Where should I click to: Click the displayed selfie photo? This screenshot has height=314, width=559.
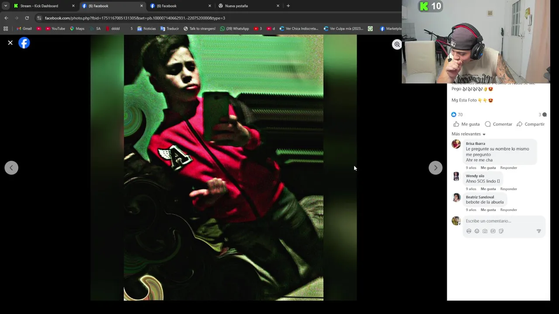click(x=224, y=168)
